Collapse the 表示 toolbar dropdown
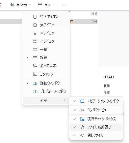The image size is (129, 143). click(46, 5)
